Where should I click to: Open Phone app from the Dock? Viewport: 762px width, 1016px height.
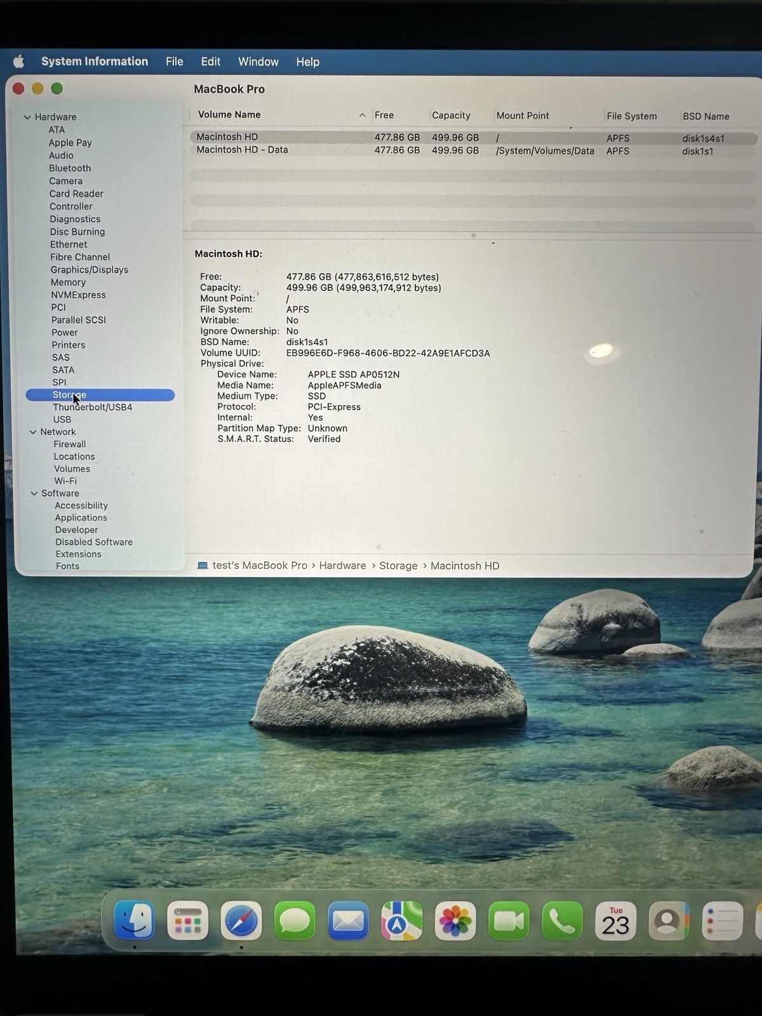coord(562,921)
